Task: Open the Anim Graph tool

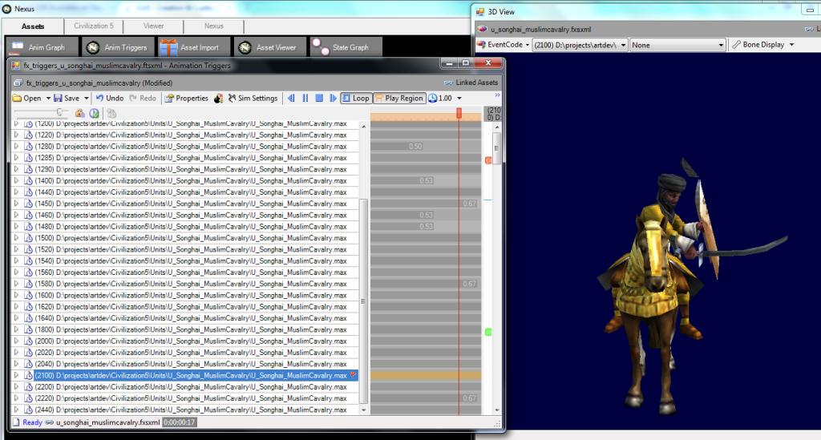Action: 42,47
